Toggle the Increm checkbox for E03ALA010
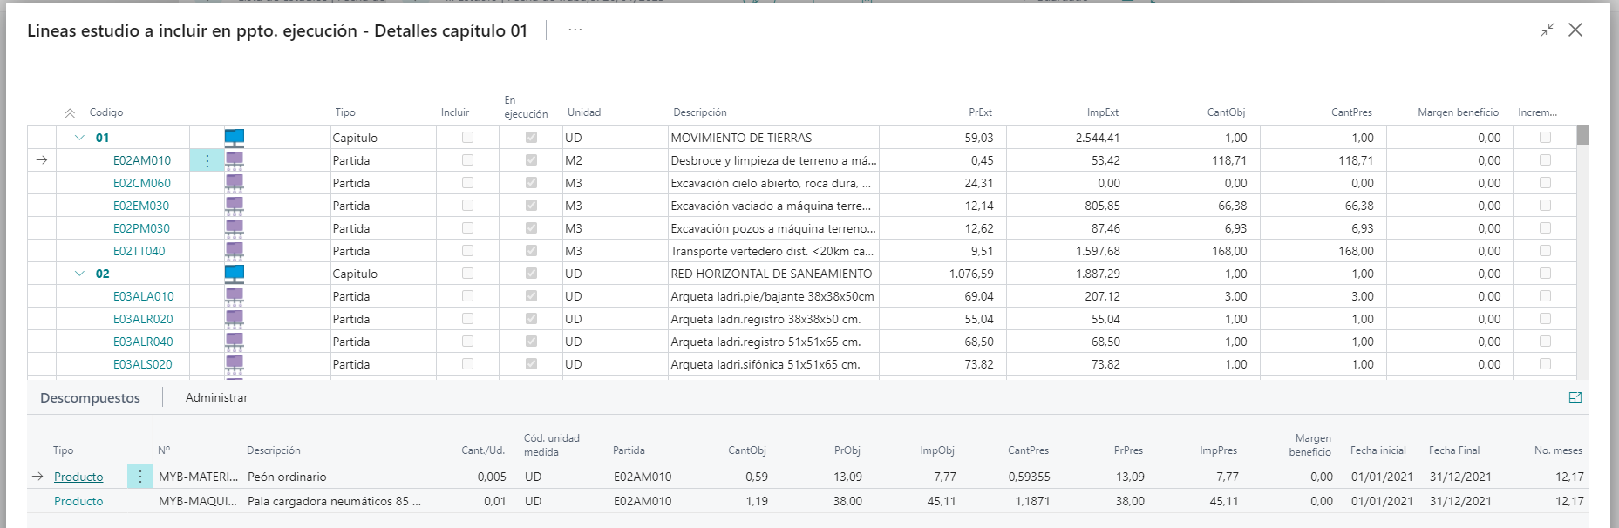Viewport: 1619px width, 528px height. click(1545, 296)
